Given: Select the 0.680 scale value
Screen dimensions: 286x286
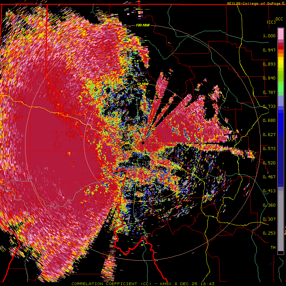Looking at the screenshot, I should [x=269, y=120].
